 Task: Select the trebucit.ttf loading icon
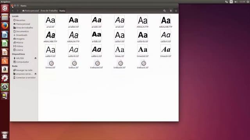[144, 63]
